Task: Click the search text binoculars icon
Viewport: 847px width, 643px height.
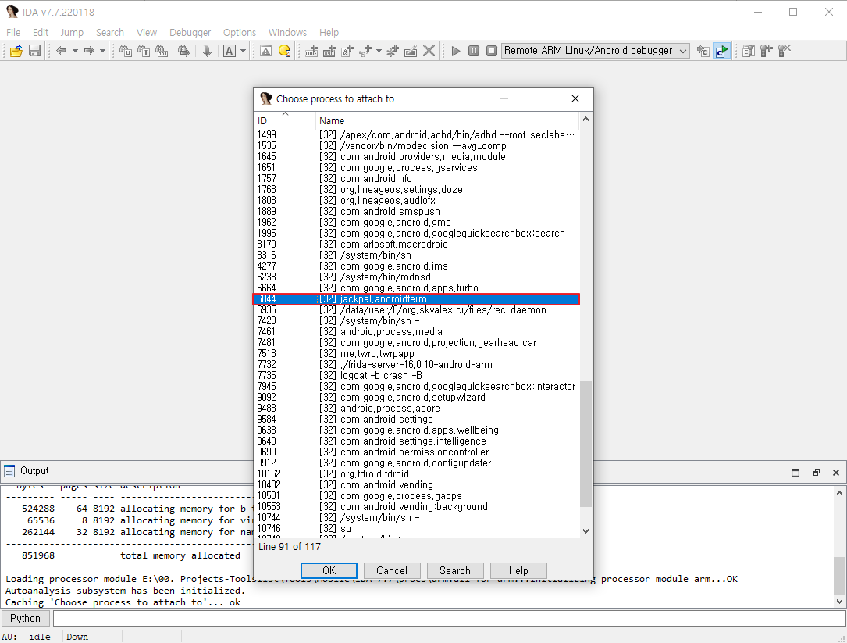Action: pyautogui.click(x=144, y=51)
